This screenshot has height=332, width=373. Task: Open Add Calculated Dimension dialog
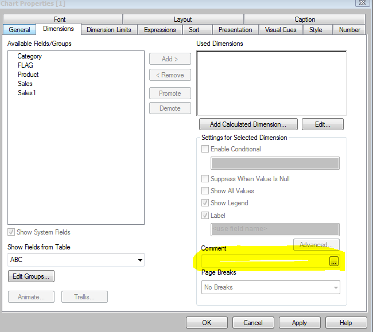tap(248, 124)
